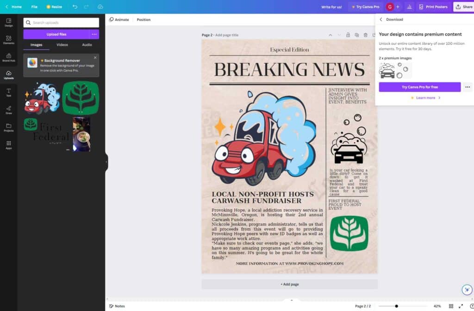Open the Elements panel in sidebar
The image size is (474, 311).
(x=8, y=39)
